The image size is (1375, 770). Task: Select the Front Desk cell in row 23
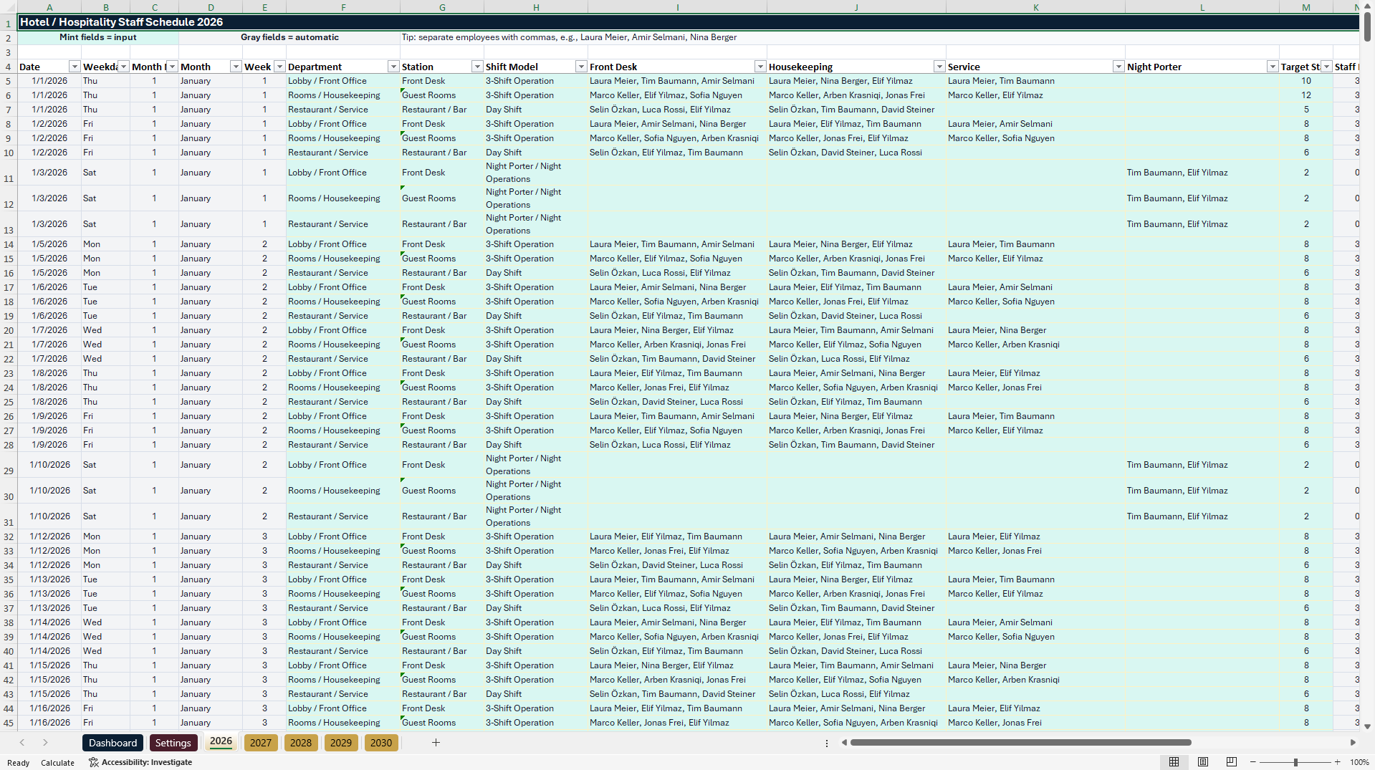677,373
